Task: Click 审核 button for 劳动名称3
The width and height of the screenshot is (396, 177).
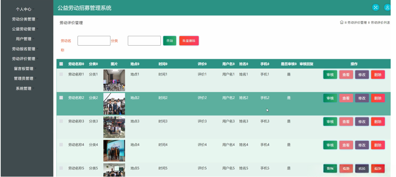Action: [330, 122]
